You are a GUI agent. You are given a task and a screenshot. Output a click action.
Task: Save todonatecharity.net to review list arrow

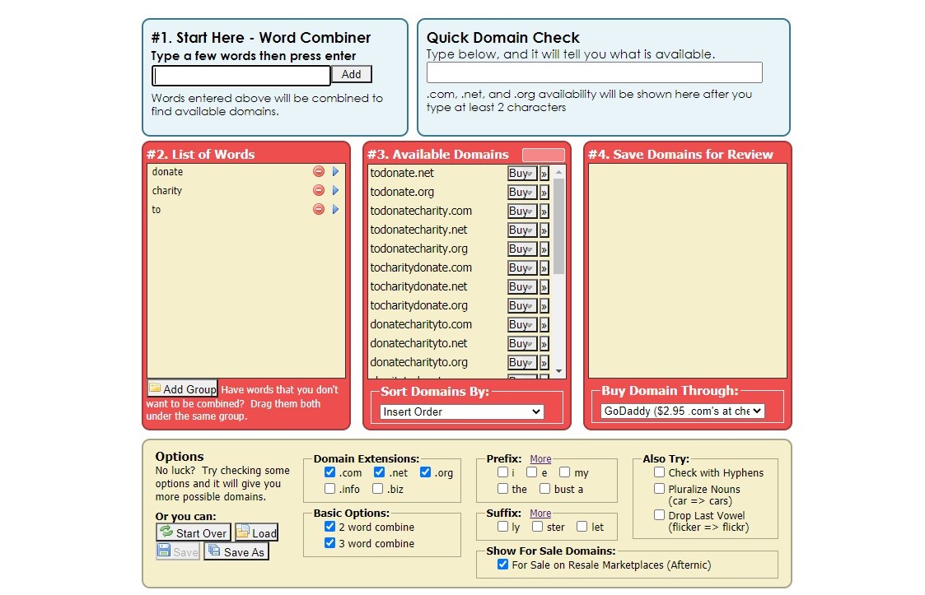pyautogui.click(x=544, y=230)
